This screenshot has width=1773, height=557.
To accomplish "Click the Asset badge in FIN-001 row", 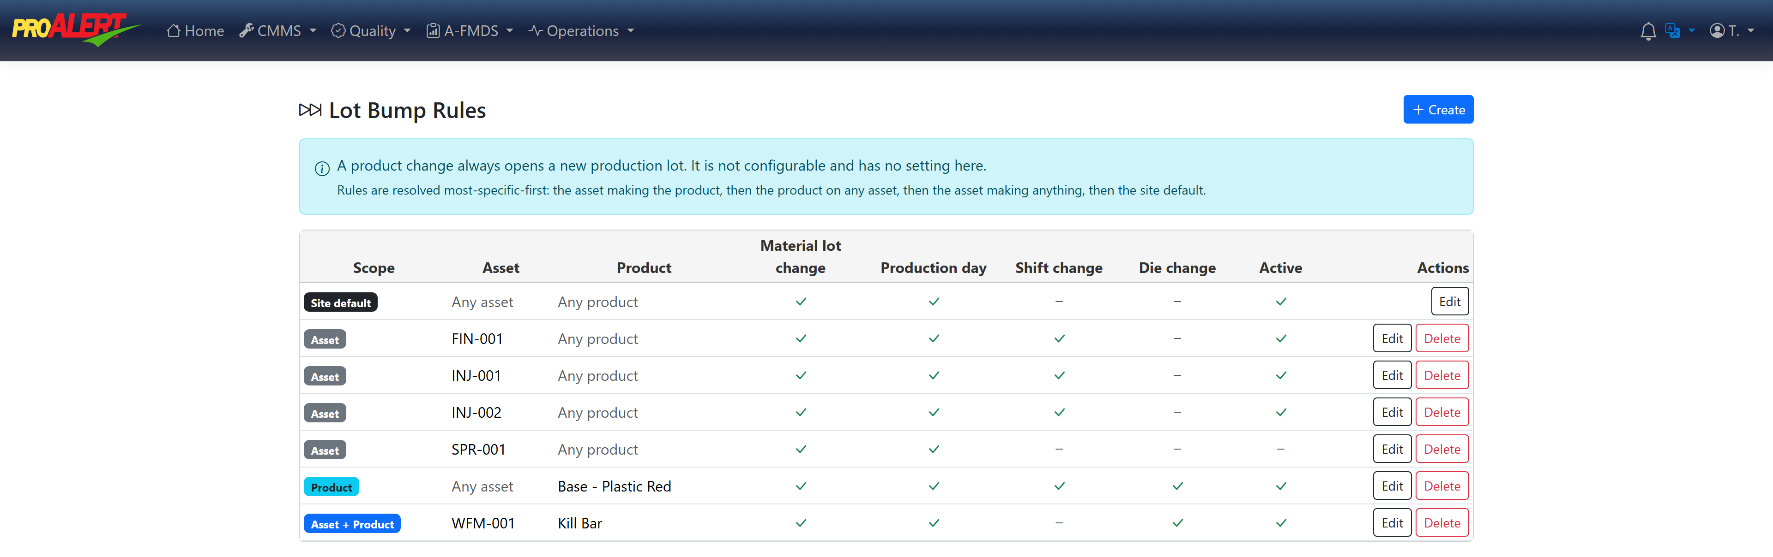I will pyautogui.click(x=325, y=340).
